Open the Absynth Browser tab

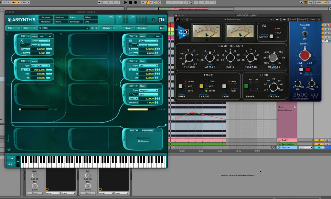tap(46, 18)
